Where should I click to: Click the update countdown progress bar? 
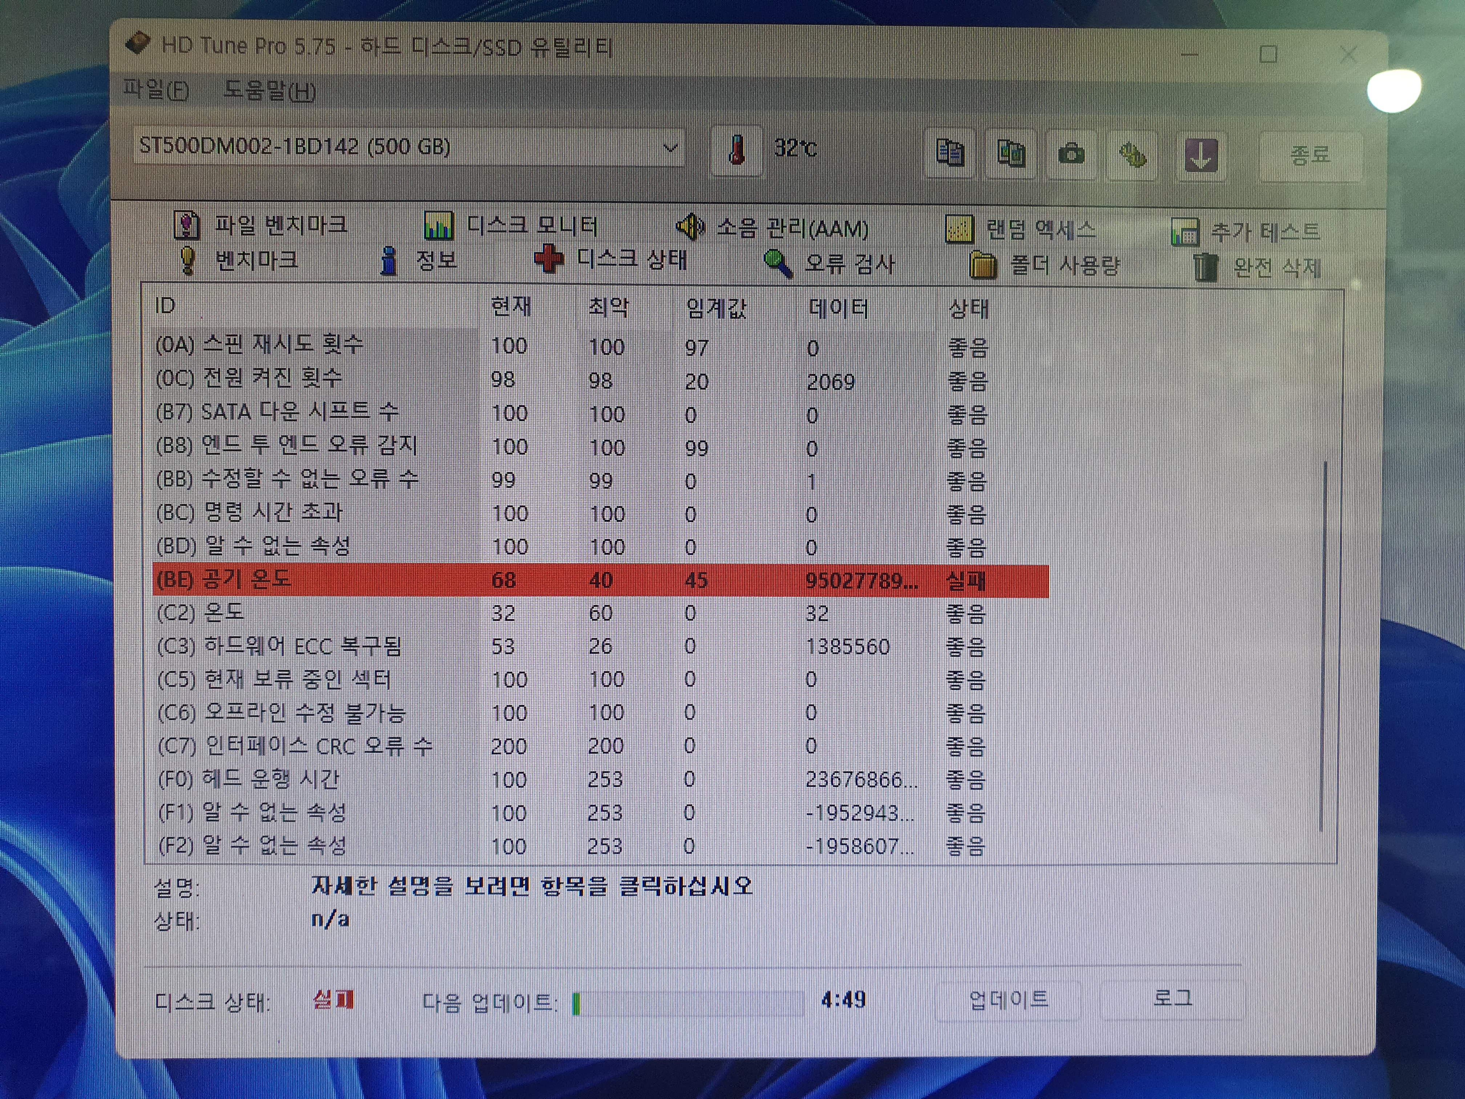(687, 1003)
